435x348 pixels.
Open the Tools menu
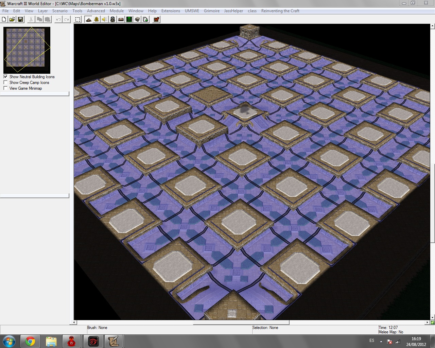77,11
